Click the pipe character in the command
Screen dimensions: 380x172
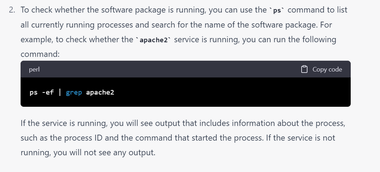[x=60, y=92]
